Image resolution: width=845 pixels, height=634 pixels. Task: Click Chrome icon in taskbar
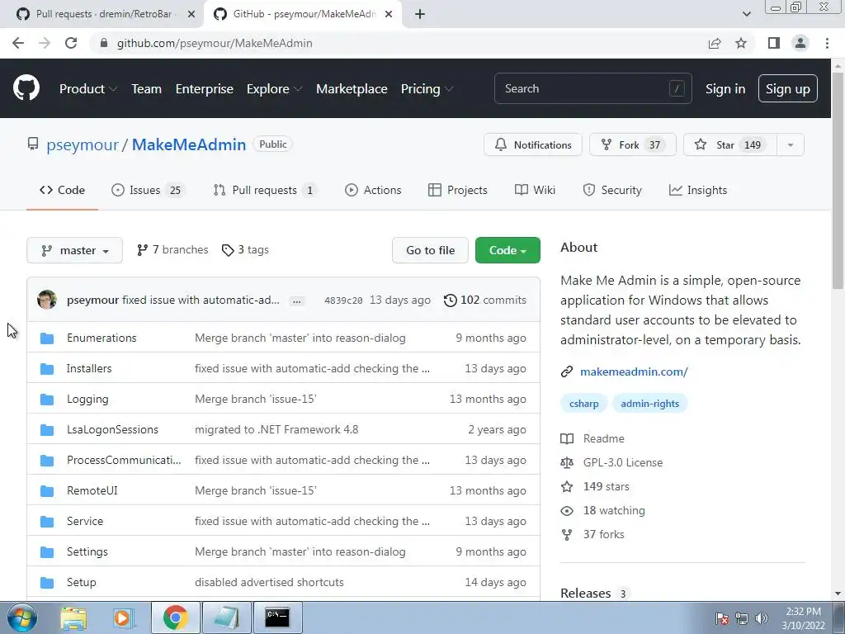tap(175, 617)
